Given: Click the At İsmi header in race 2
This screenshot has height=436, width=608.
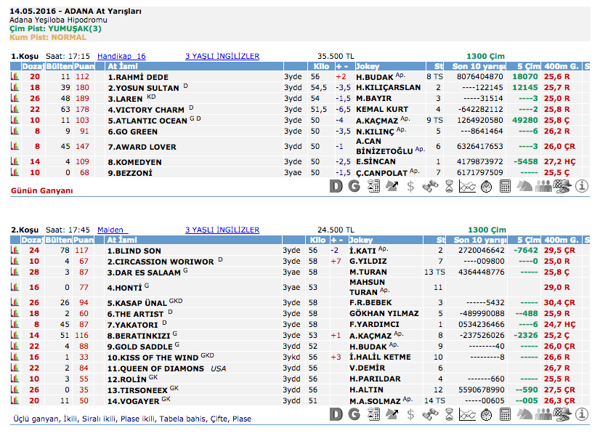Looking at the screenshot, I should [122, 240].
